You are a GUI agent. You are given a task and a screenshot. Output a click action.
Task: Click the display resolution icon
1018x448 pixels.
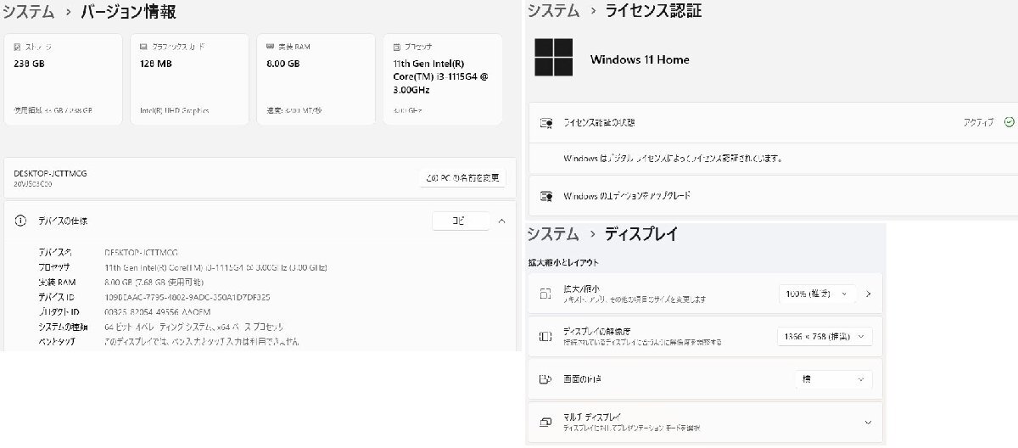tap(545, 337)
